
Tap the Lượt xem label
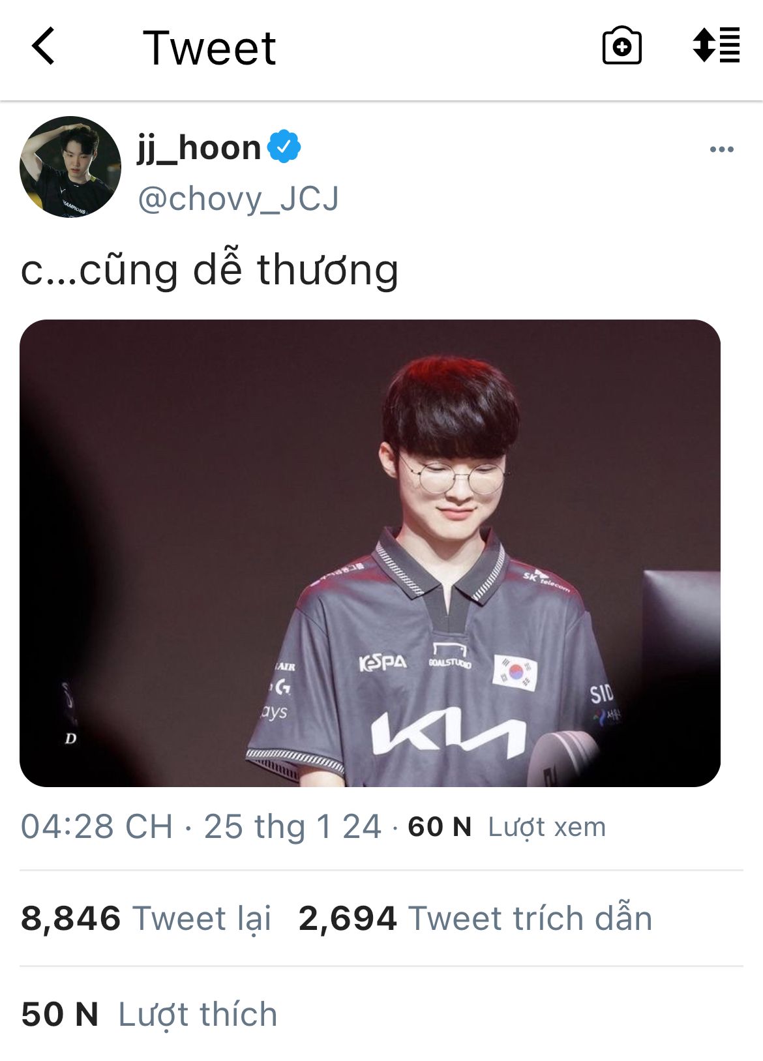(x=547, y=827)
